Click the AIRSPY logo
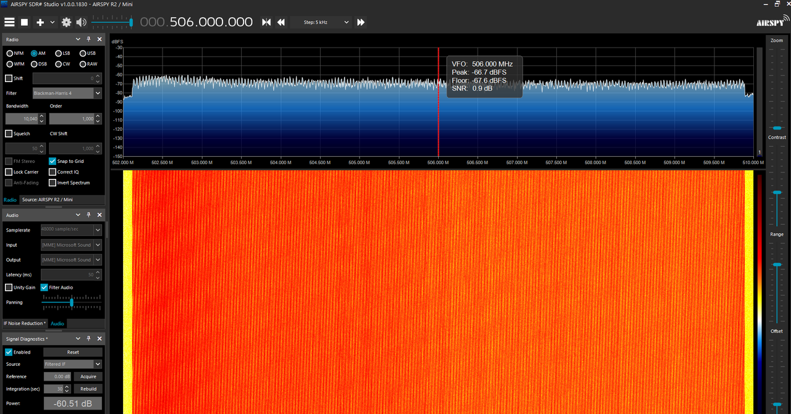Image resolution: width=791 pixels, height=414 pixels. point(771,20)
